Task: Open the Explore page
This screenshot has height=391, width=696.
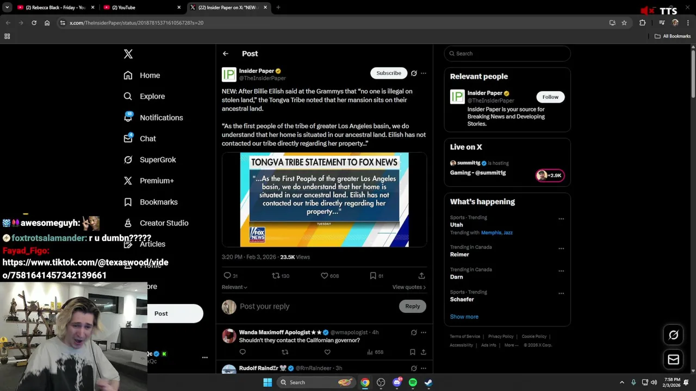Action: click(x=144, y=96)
